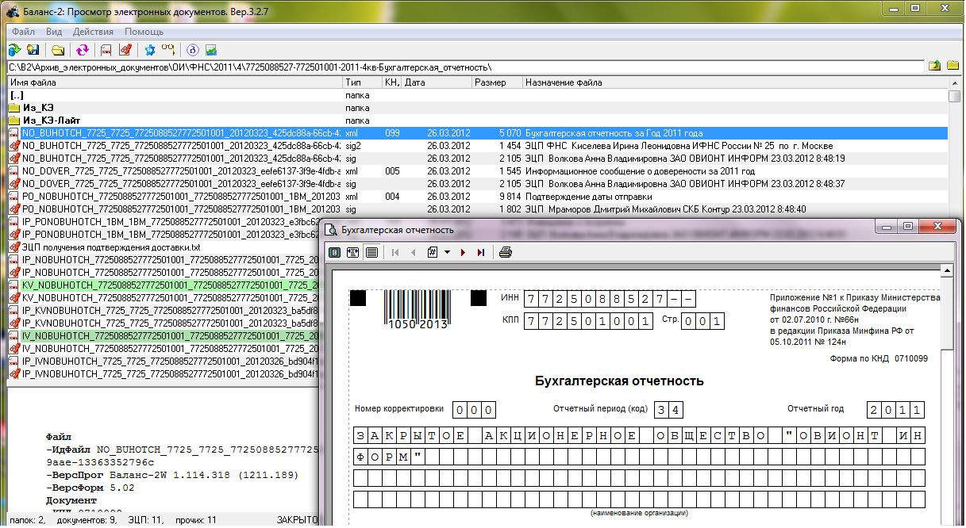Select the NO_DOVER xml file row
This screenshot has width=966, height=528.
478,171
